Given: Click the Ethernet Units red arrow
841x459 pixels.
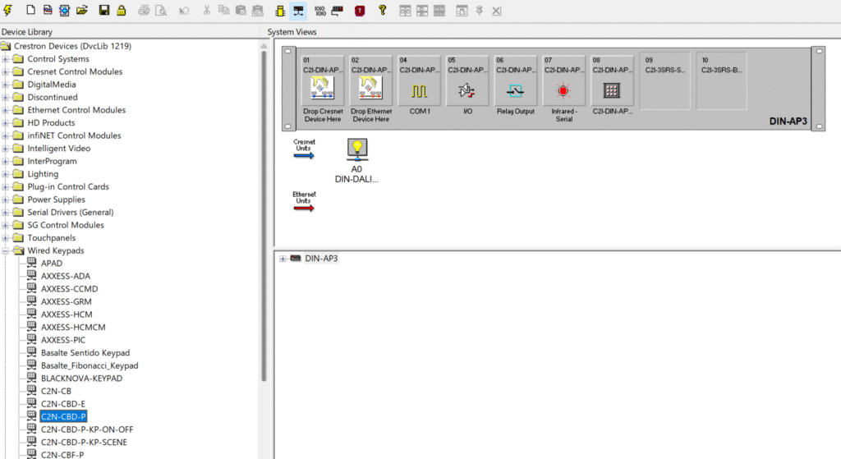Looking at the screenshot, I should (304, 208).
